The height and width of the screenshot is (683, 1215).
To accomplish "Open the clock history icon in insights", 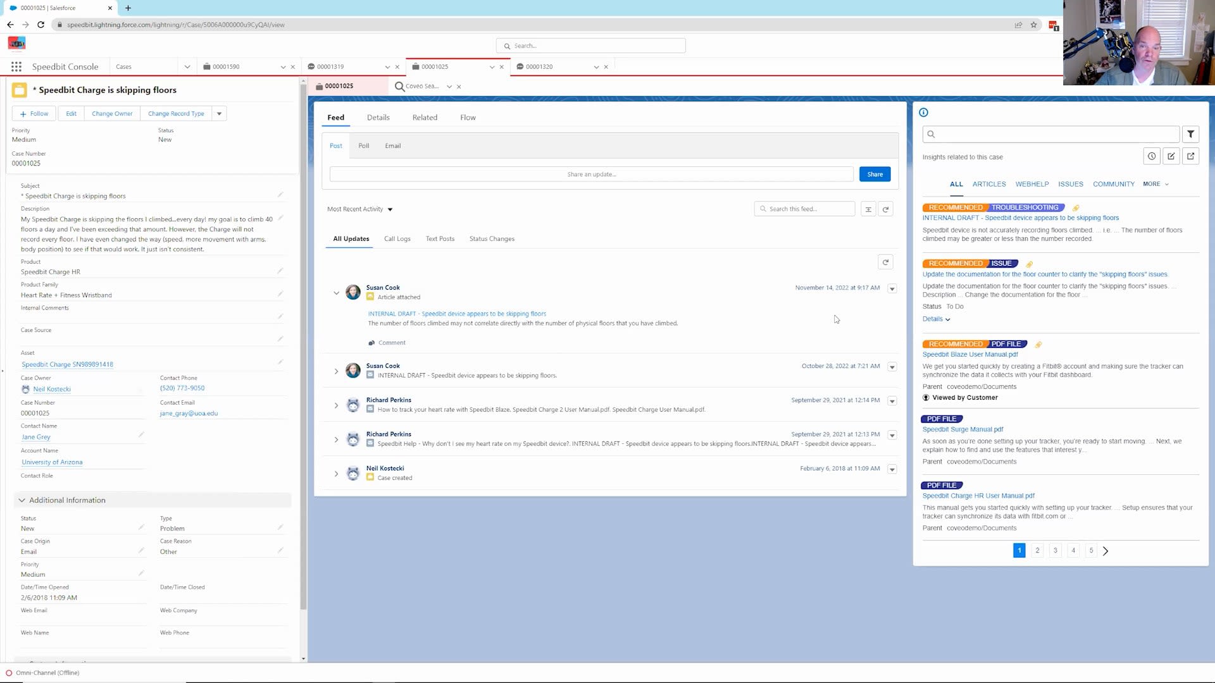I will coord(1152,156).
